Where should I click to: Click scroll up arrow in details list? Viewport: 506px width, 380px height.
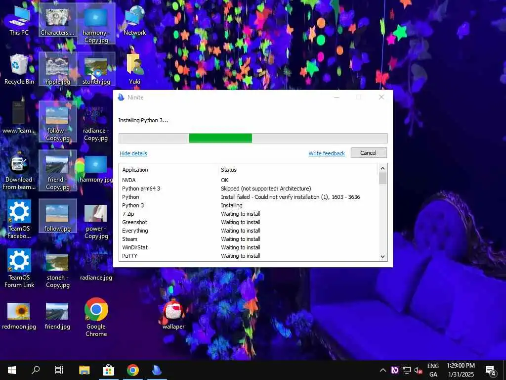(382, 168)
